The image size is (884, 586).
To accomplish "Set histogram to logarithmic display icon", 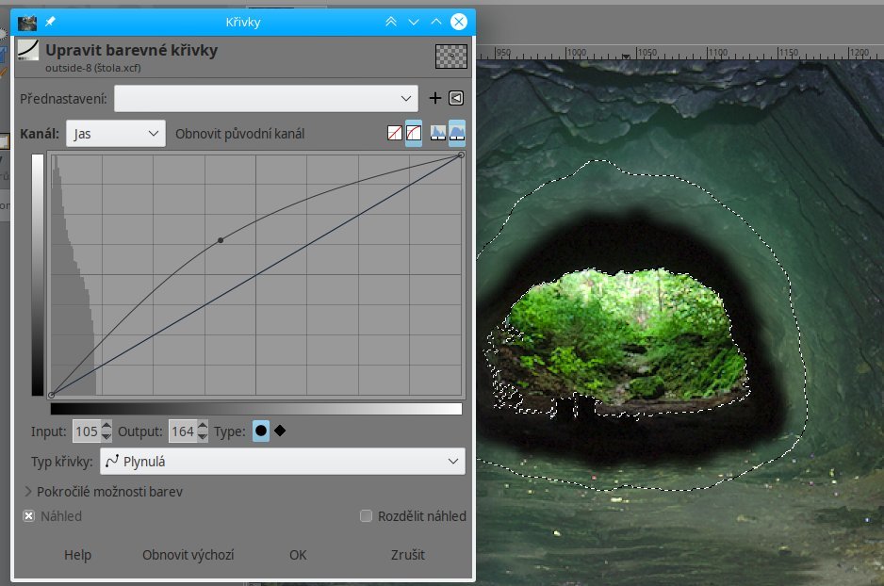I will [457, 134].
